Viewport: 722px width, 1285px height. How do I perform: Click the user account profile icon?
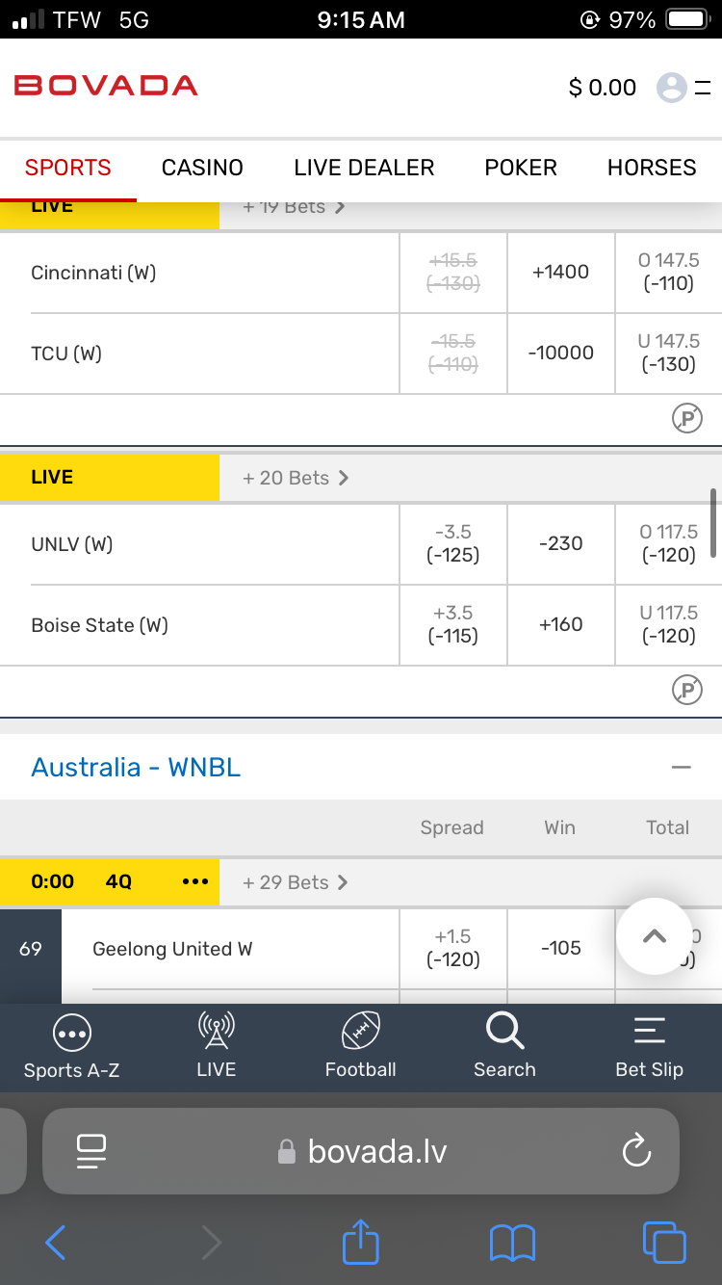click(x=671, y=88)
